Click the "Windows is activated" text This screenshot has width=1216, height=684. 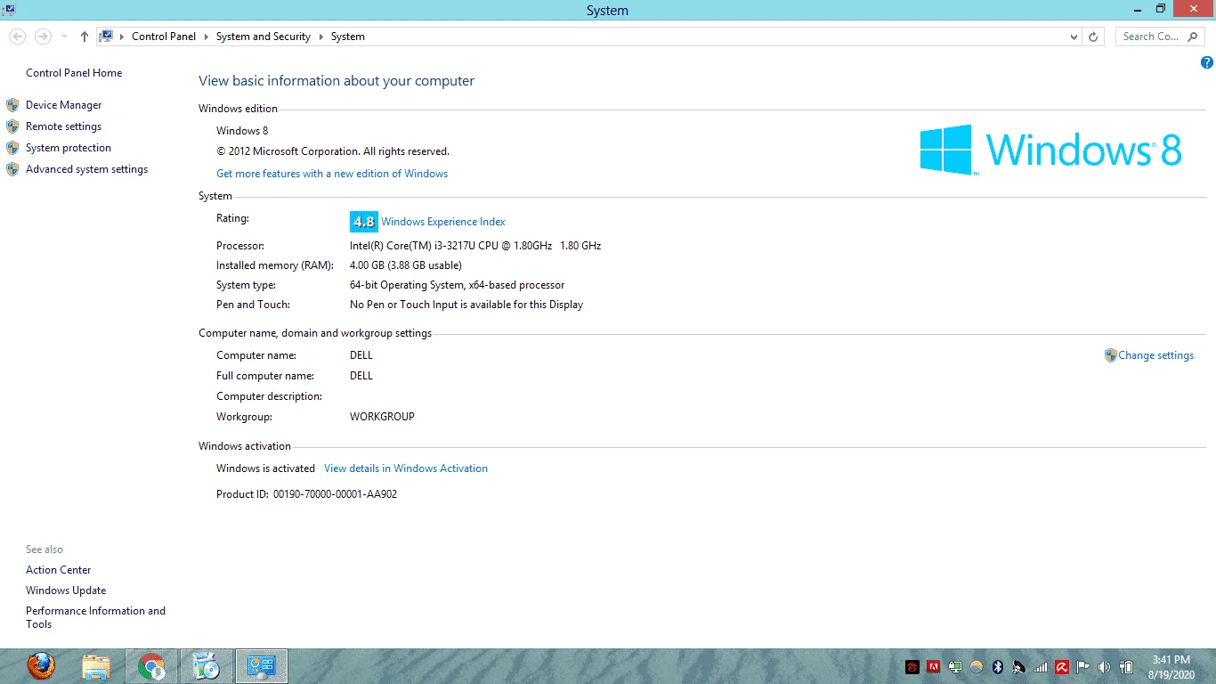(x=265, y=468)
